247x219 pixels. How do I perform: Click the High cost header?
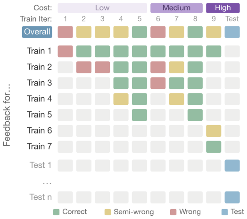click(x=223, y=8)
